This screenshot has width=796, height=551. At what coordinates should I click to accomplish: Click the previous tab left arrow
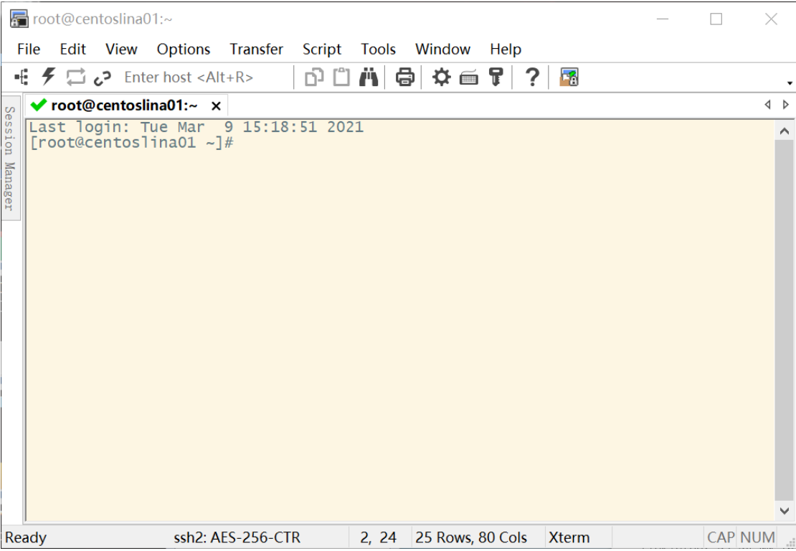[x=767, y=105]
